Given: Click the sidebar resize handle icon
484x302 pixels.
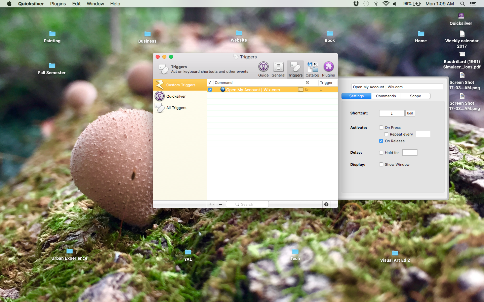Looking at the screenshot, I should pyautogui.click(x=204, y=204).
